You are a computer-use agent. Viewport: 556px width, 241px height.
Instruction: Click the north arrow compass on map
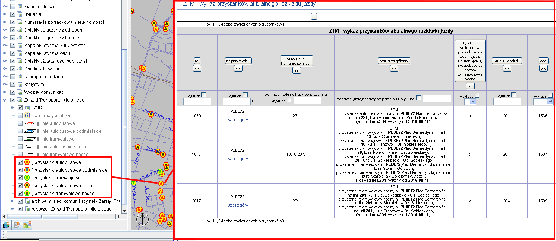[x=142, y=219]
